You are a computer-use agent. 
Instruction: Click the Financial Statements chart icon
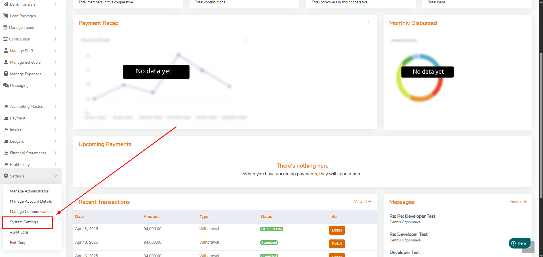(6, 153)
